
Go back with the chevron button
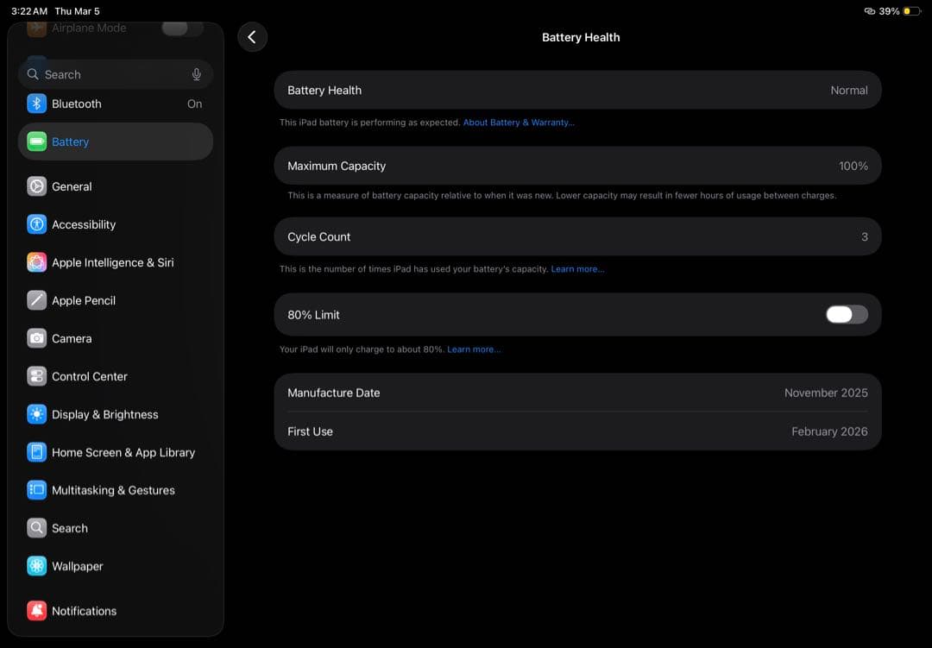click(252, 37)
